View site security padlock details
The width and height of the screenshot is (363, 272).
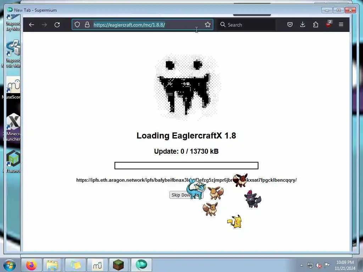pyautogui.click(x=87, y=24)
